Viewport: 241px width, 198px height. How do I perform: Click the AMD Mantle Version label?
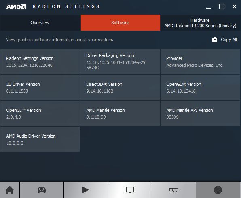pyautogui.click(x=106, y=110)
